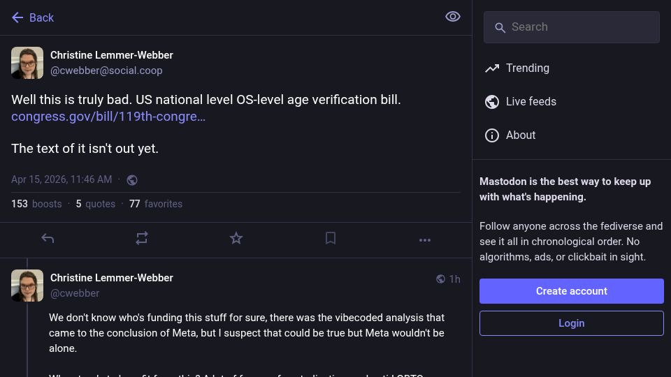
Task: Click the "Well this is truly bad" post text
Action: pos(205,100)
